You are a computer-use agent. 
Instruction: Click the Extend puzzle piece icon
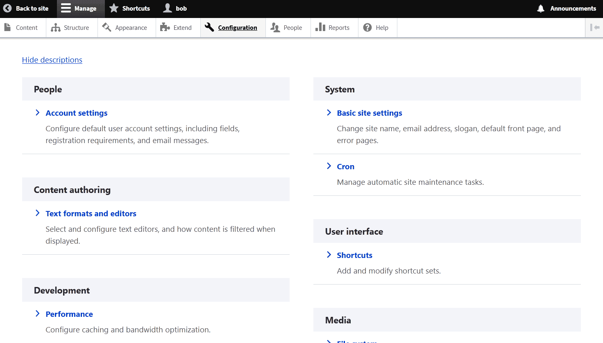coord(165,27)
